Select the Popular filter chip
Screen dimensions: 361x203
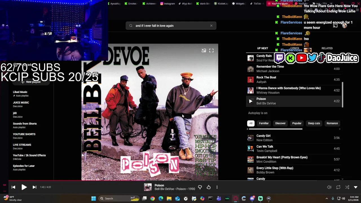tap(297, 123)
